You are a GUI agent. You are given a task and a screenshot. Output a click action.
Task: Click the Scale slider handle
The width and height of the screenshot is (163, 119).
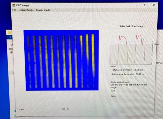[x=27, y=109]
